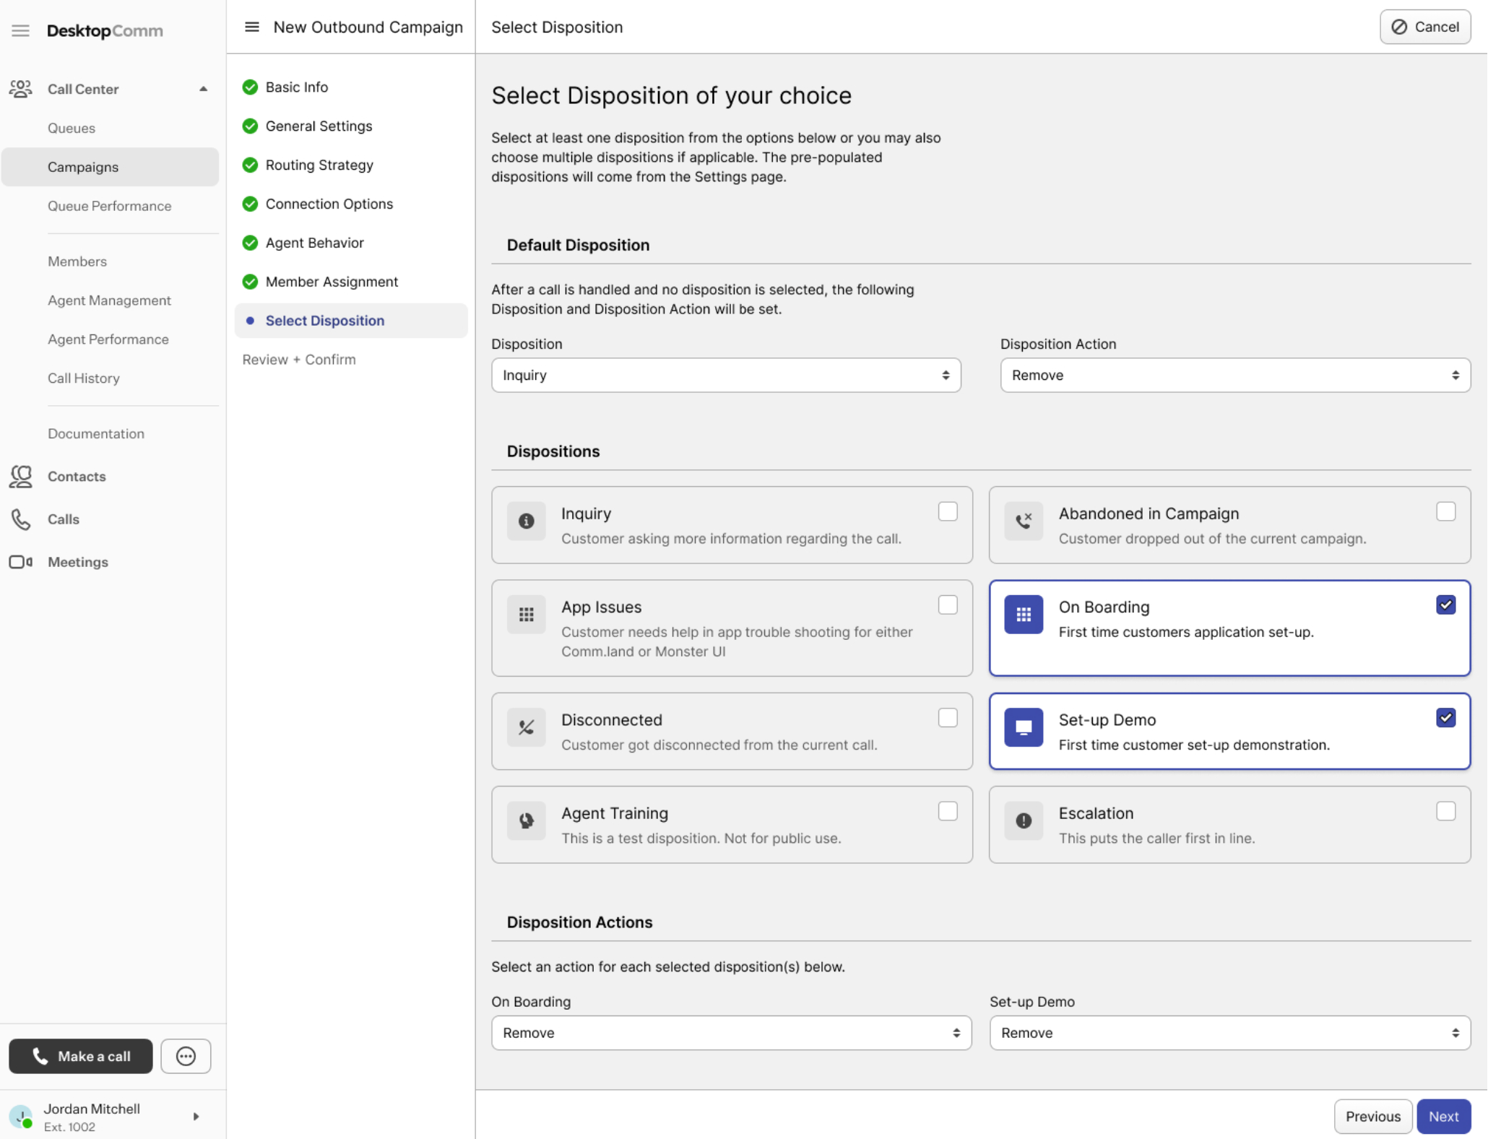
Task: Enable the Inquiry disposition checkbox
Action: 947,511
